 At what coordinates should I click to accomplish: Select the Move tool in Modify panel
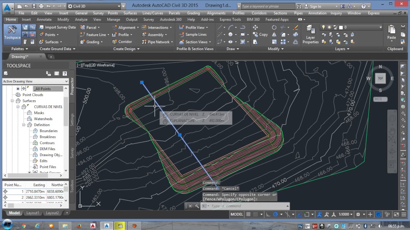[255, 27]
